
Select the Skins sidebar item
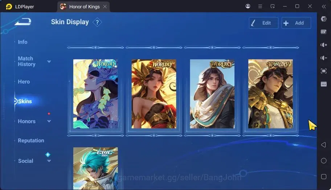[25, 101]
